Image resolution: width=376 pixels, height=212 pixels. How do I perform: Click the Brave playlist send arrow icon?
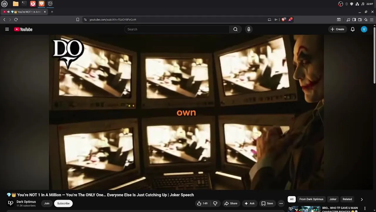click(276, 19)
